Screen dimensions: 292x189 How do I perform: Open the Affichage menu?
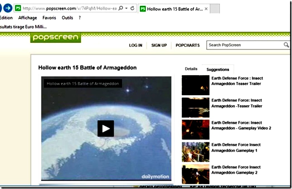click(x=28, y=18)
